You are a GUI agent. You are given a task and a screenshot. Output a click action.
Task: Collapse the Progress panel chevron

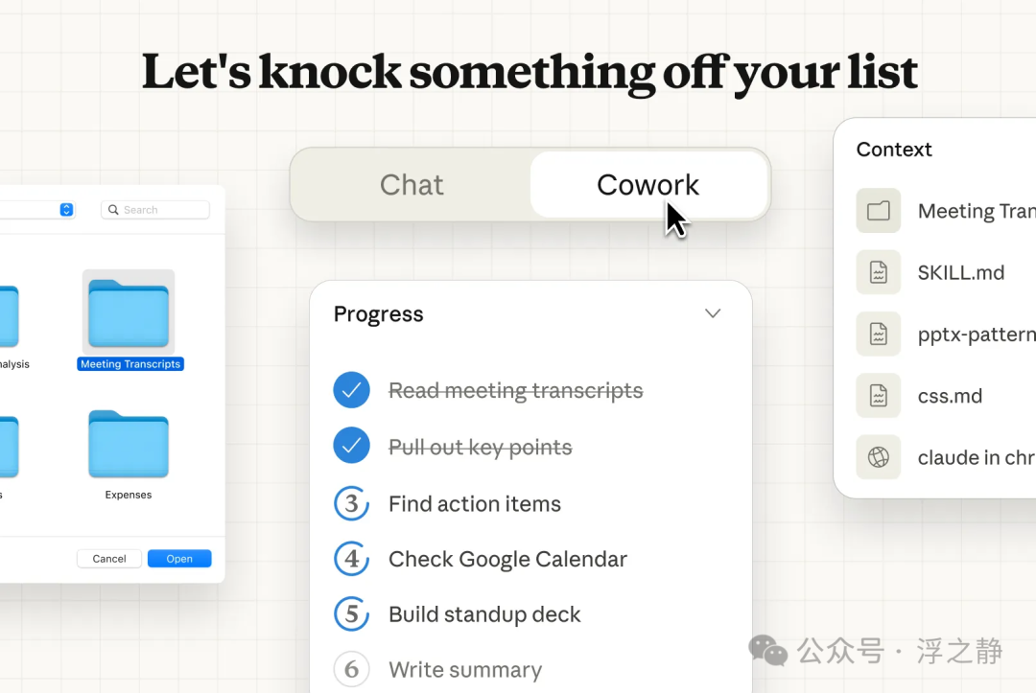[x=713, y=313]
